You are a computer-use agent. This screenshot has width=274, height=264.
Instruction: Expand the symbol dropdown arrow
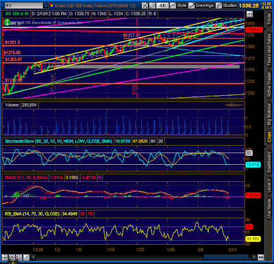[46, 5]
